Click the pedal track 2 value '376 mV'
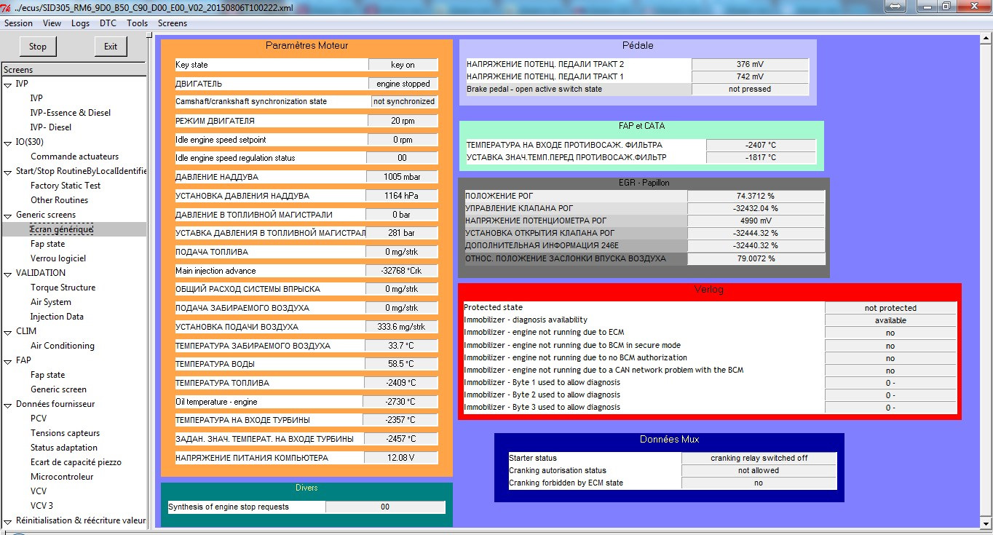The image size is (993, 535). coord(750,65)
